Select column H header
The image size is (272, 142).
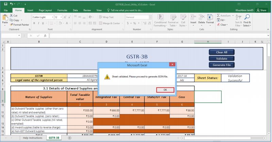208,42
